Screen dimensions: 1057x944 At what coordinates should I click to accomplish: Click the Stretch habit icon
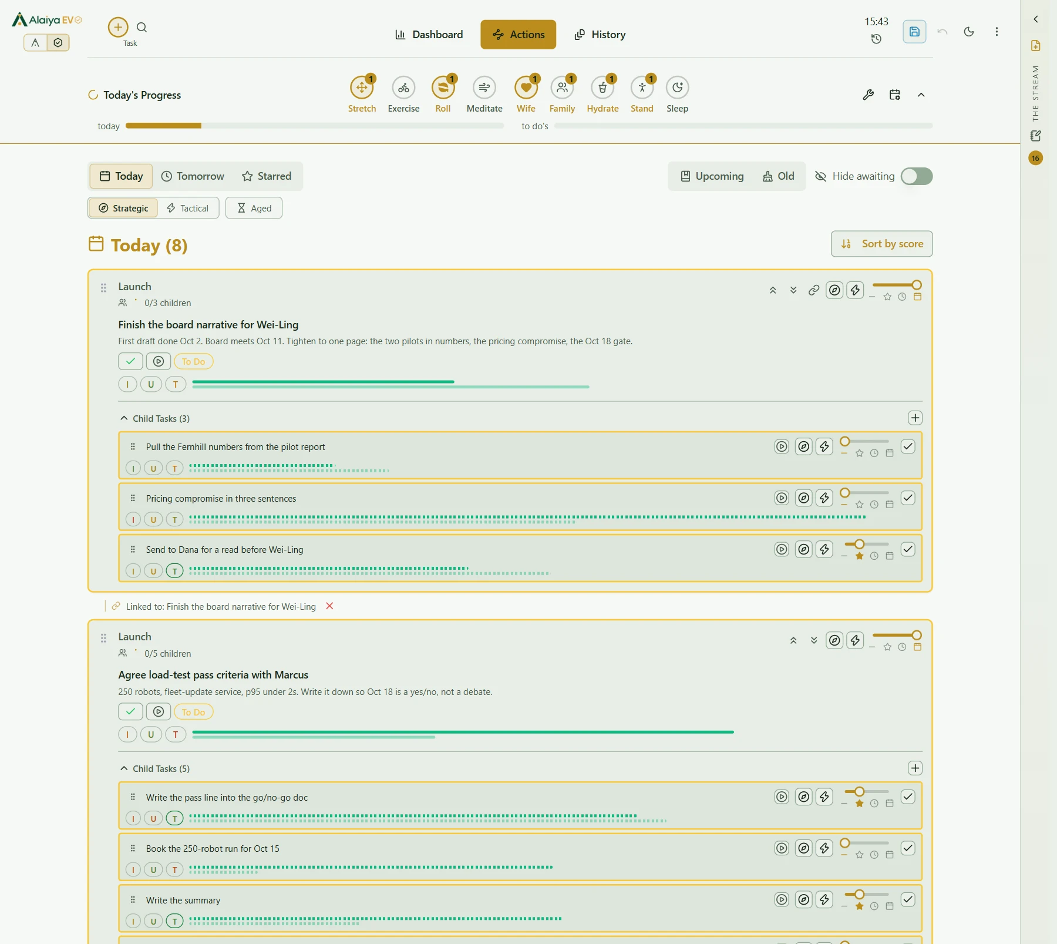362,88
